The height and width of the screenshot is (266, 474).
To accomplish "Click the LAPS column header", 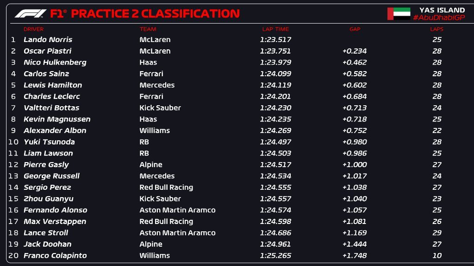I will 437,29.
